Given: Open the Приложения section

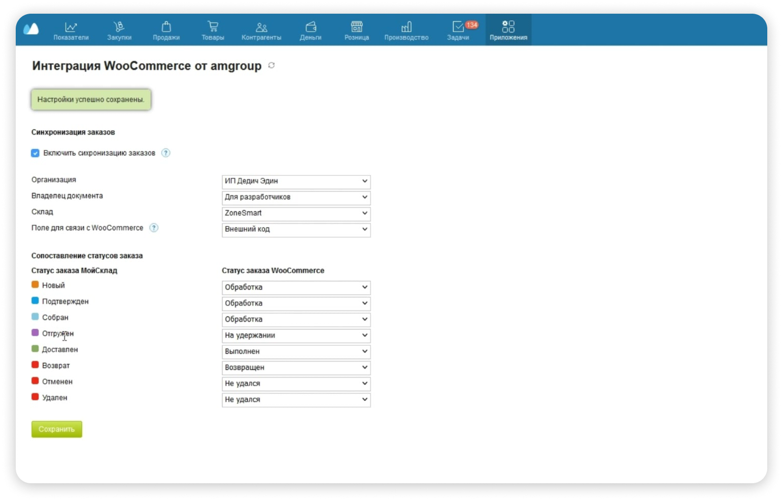Looking at the screenshot, I should click(x=508, y=30).
